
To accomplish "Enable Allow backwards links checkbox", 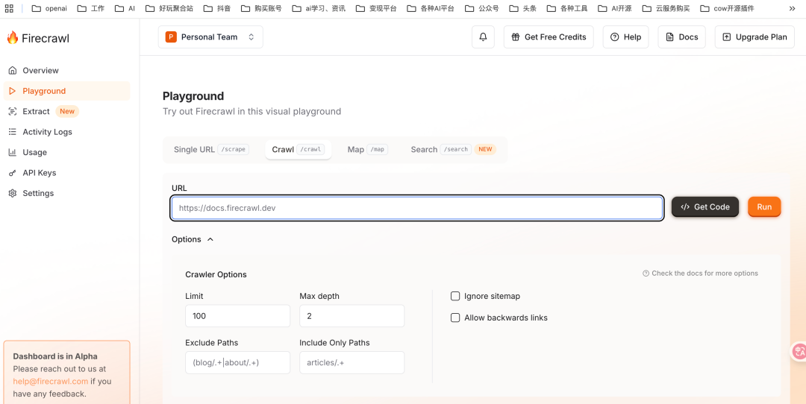I will click(455, 318).
